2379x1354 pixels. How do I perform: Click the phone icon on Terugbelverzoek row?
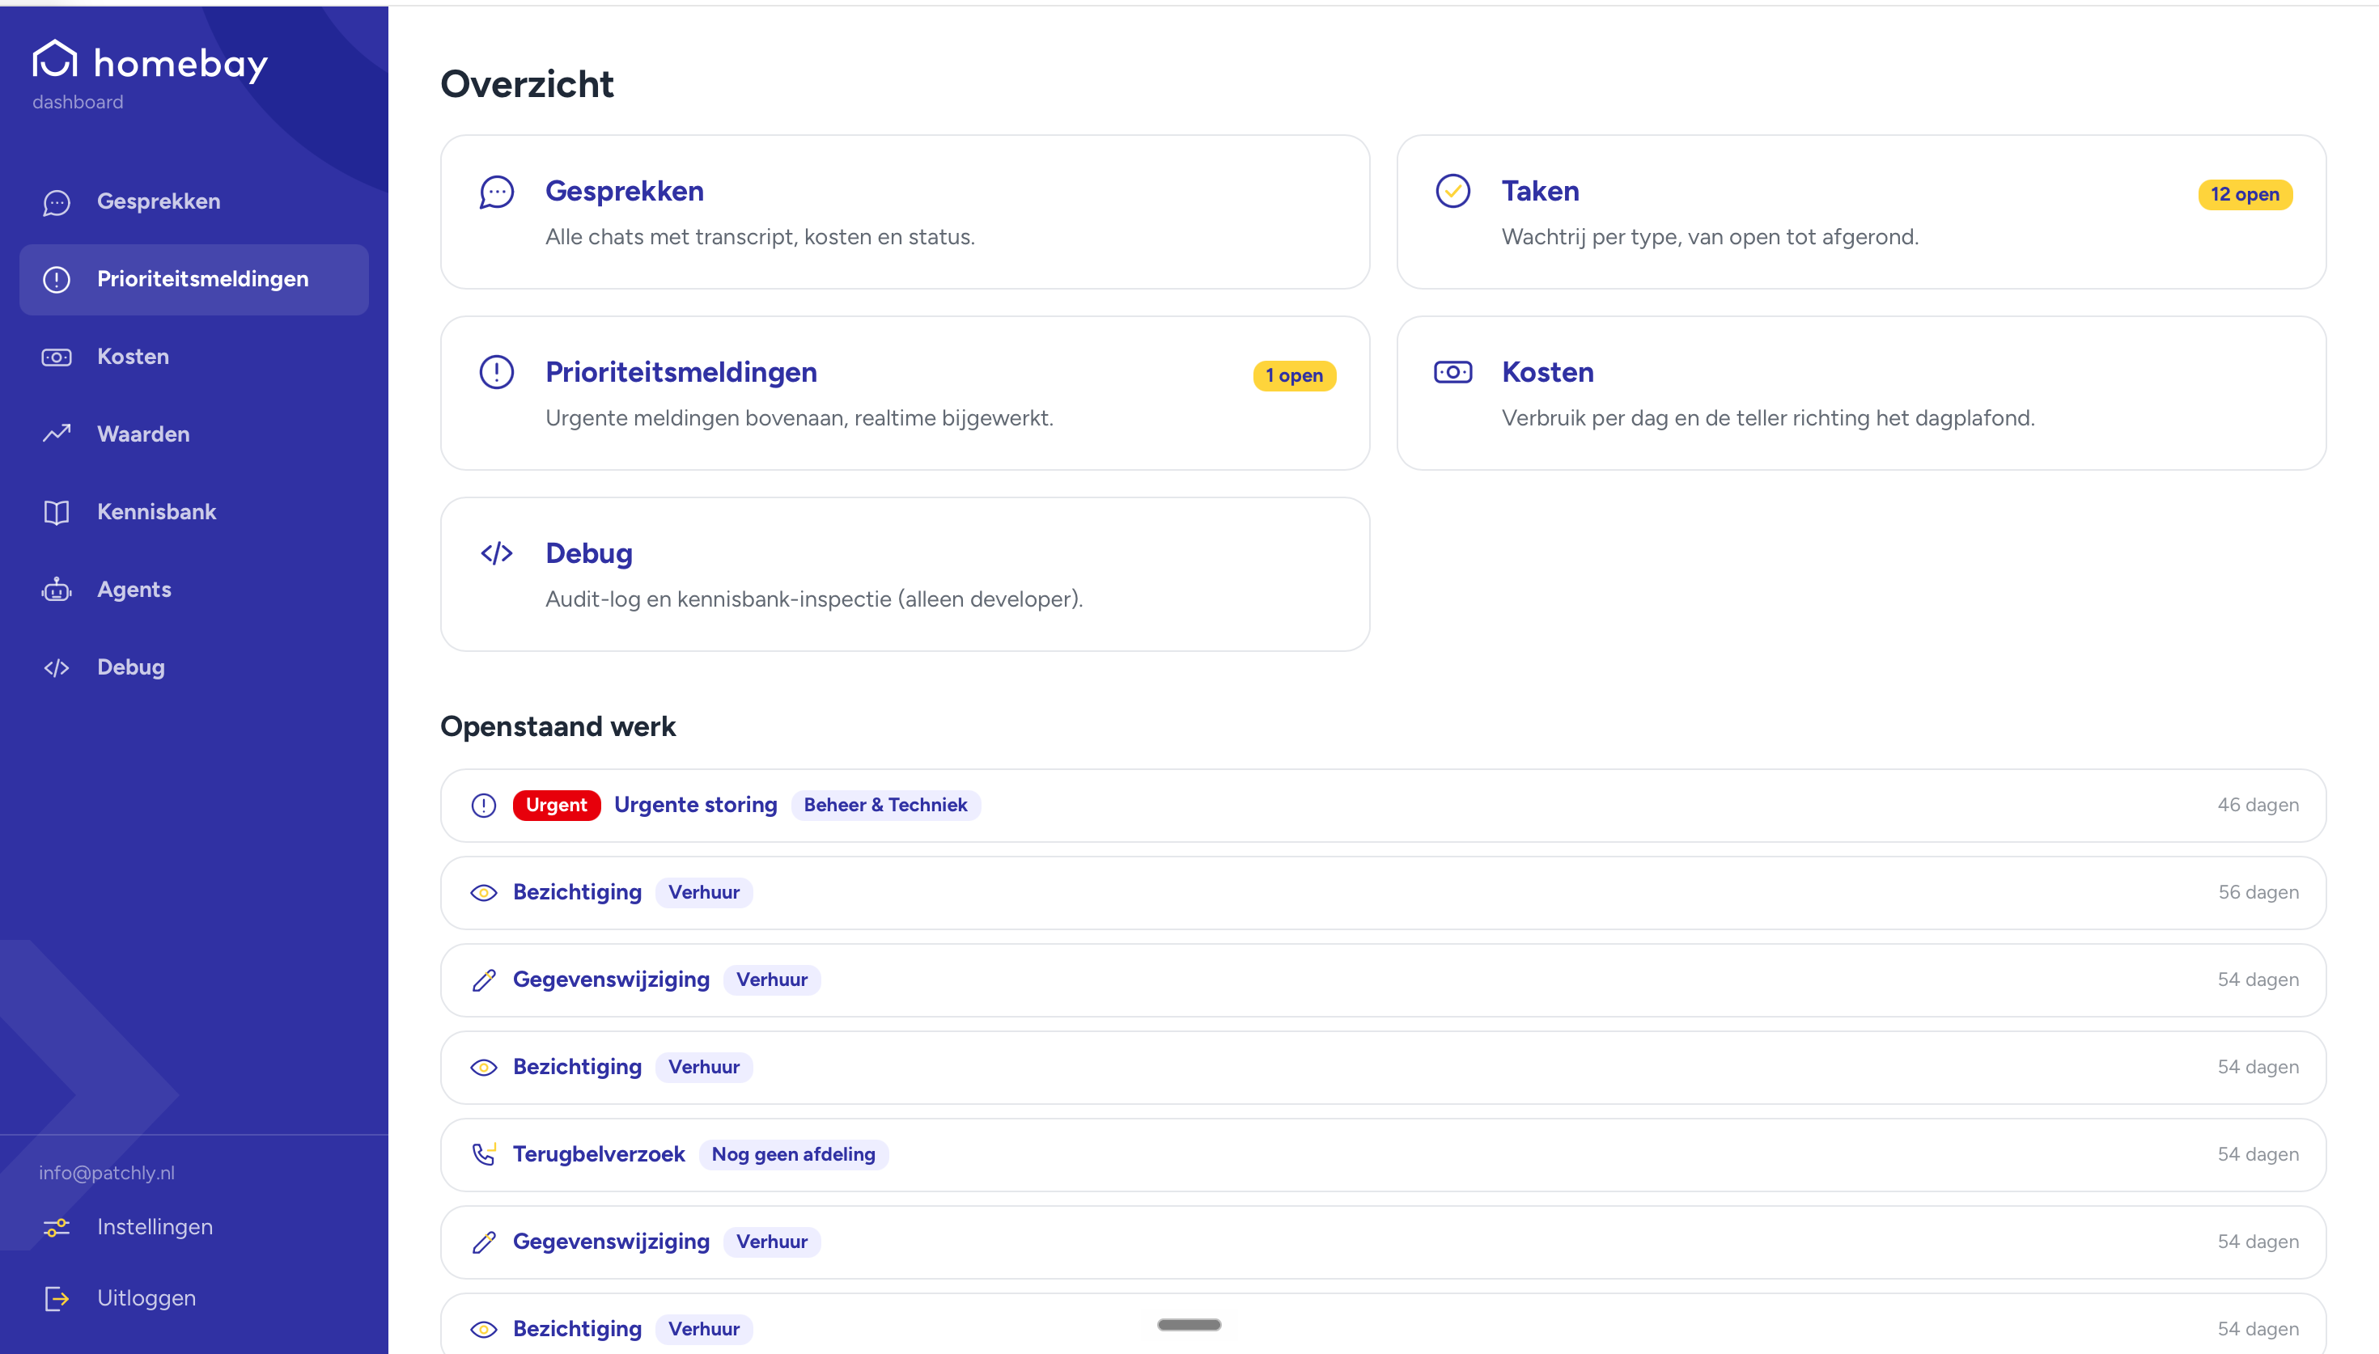(484, 1154)
